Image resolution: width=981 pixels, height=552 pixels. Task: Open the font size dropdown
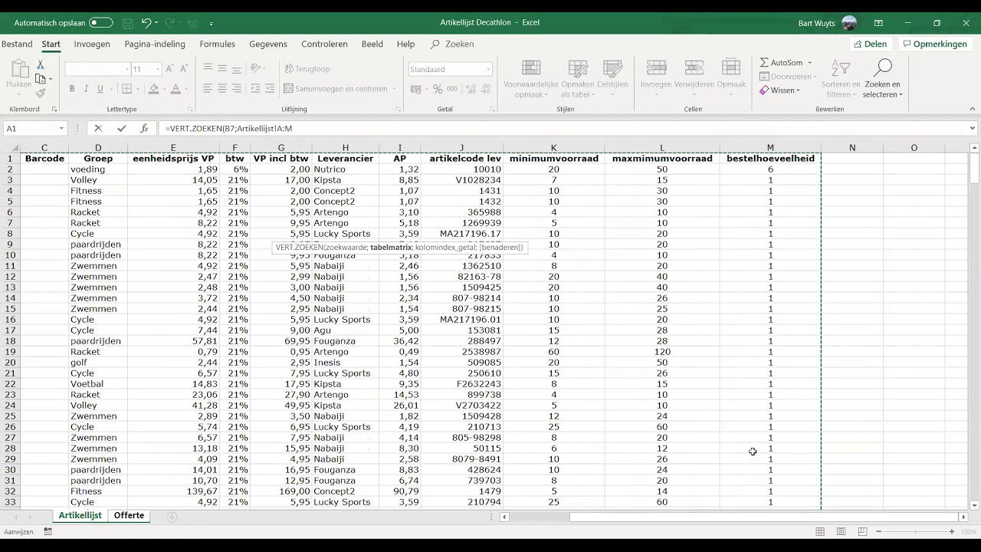point(158,69)
